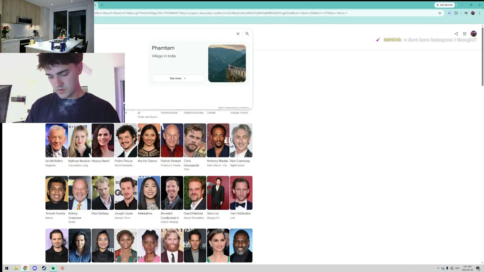
Task: Launch File Explorer from taskbar
Action: point(16,268)
